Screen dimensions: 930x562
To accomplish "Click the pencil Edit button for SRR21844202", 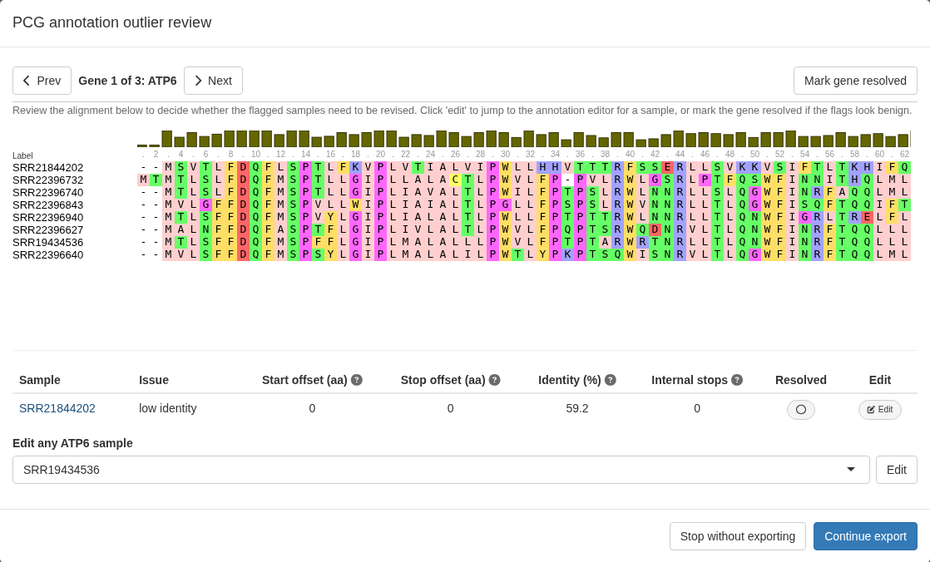I will click(879, 410).
